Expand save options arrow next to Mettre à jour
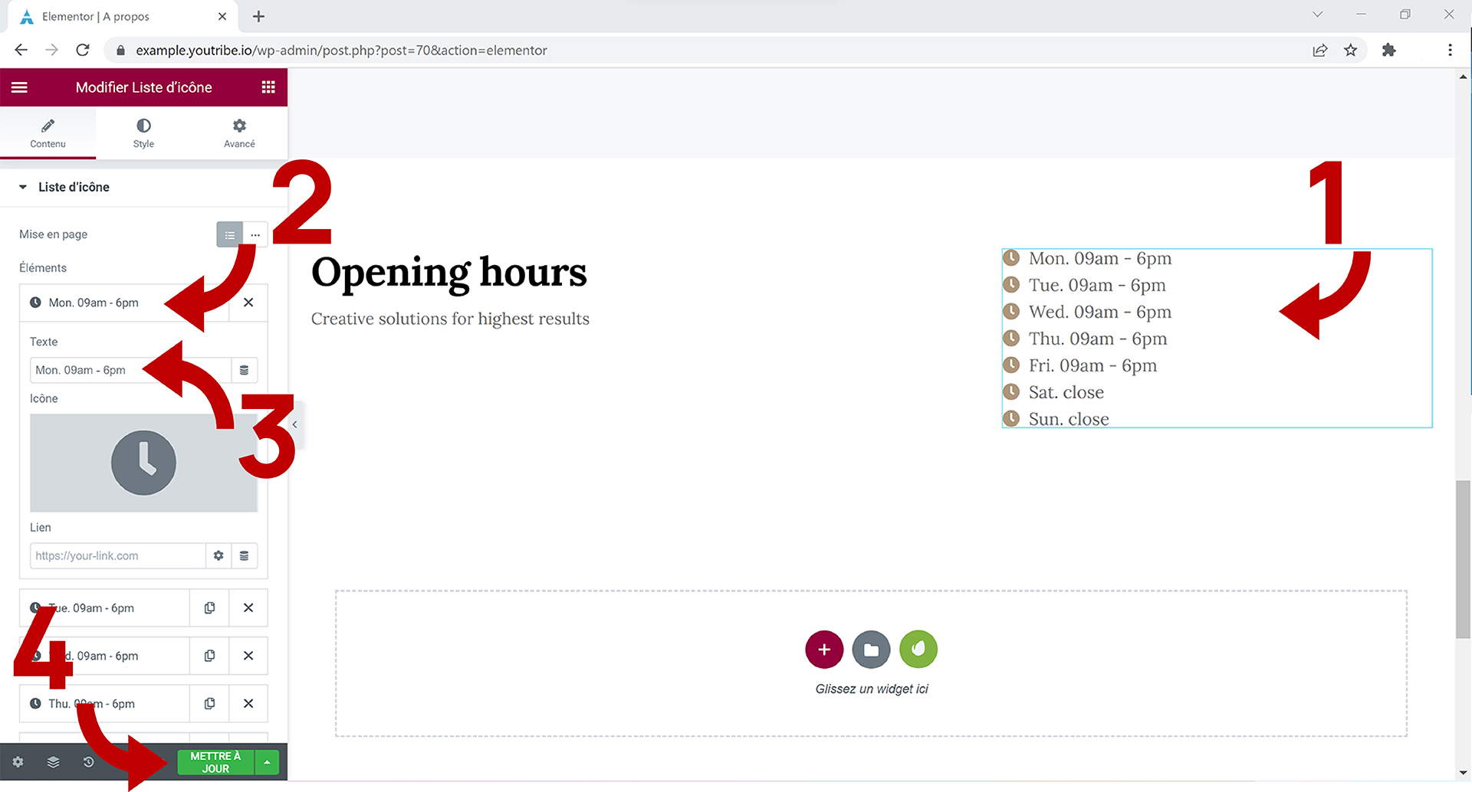This screenshot has width=1472, height=792. 267,762
